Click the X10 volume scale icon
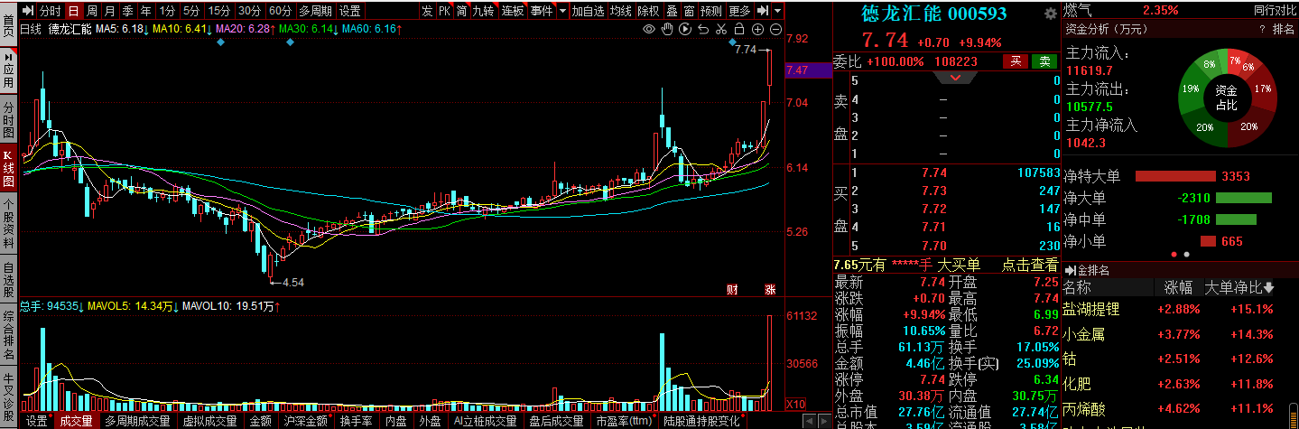Image resolution: width=1299 pixels, height=429 pixels. (796, 404)
